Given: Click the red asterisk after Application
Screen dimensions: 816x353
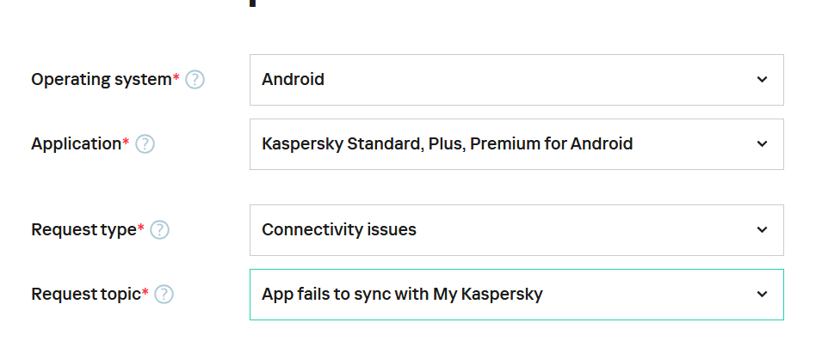Looking at the screenshot, I should tap(126, 143).
